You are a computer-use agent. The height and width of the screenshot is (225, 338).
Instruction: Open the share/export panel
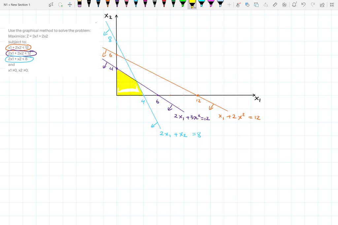click(x=322, y=5)
